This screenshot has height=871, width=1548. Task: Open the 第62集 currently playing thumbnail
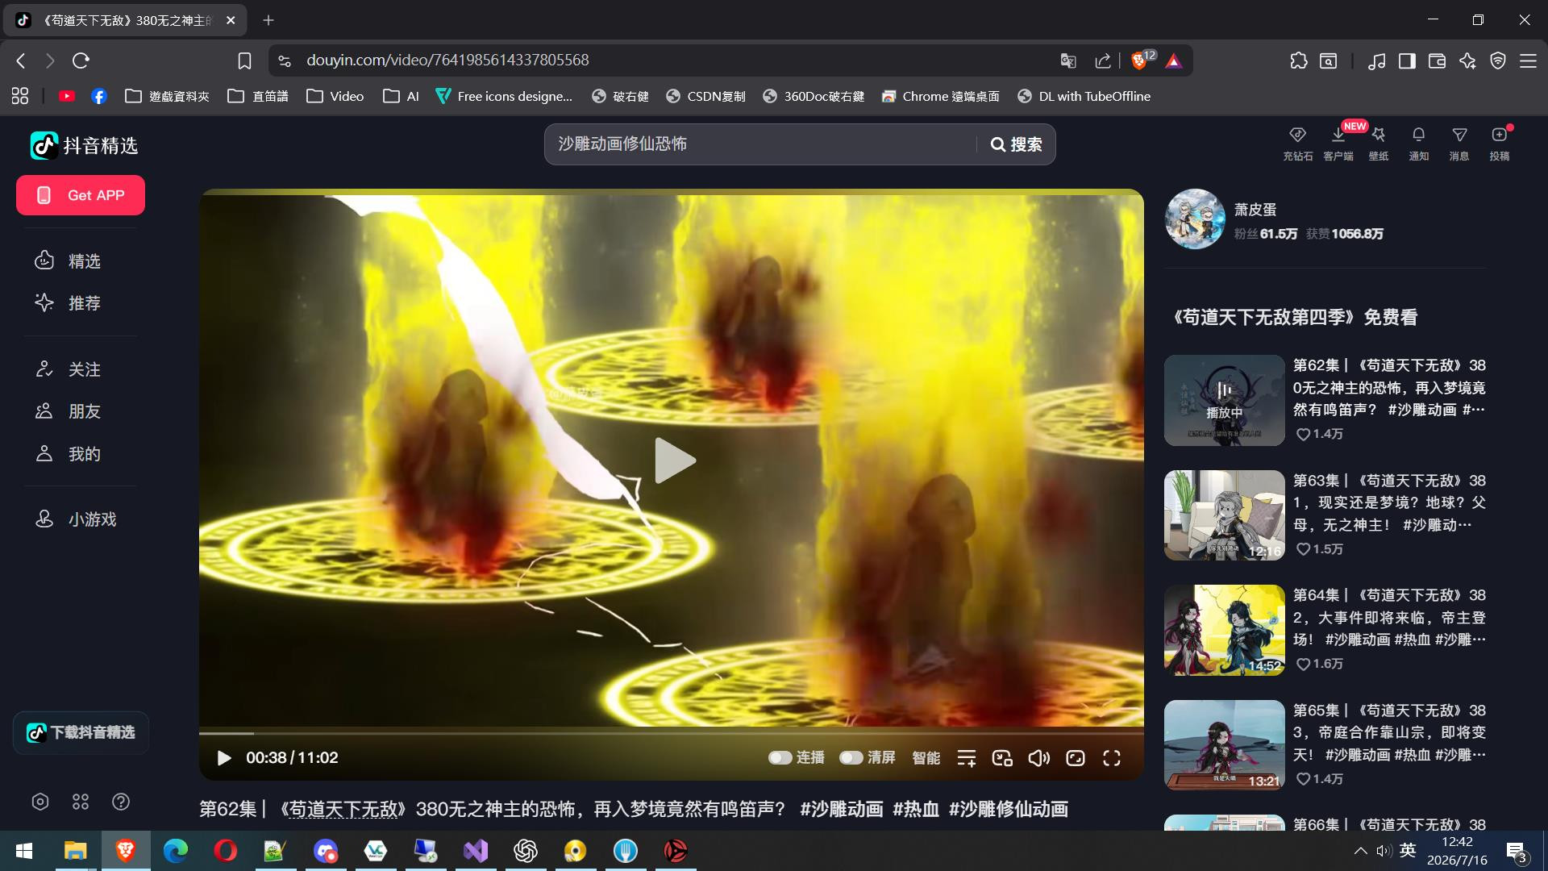(x=1224, y=401)
